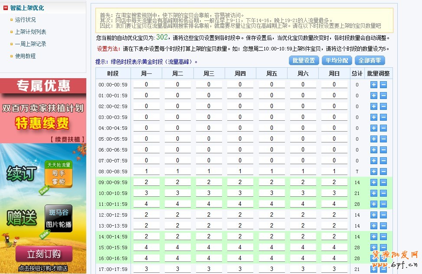The width and height of the screenshot is (422, 274).
Task: Click the 立刻订购 banner button
Action: pos(43,254)
